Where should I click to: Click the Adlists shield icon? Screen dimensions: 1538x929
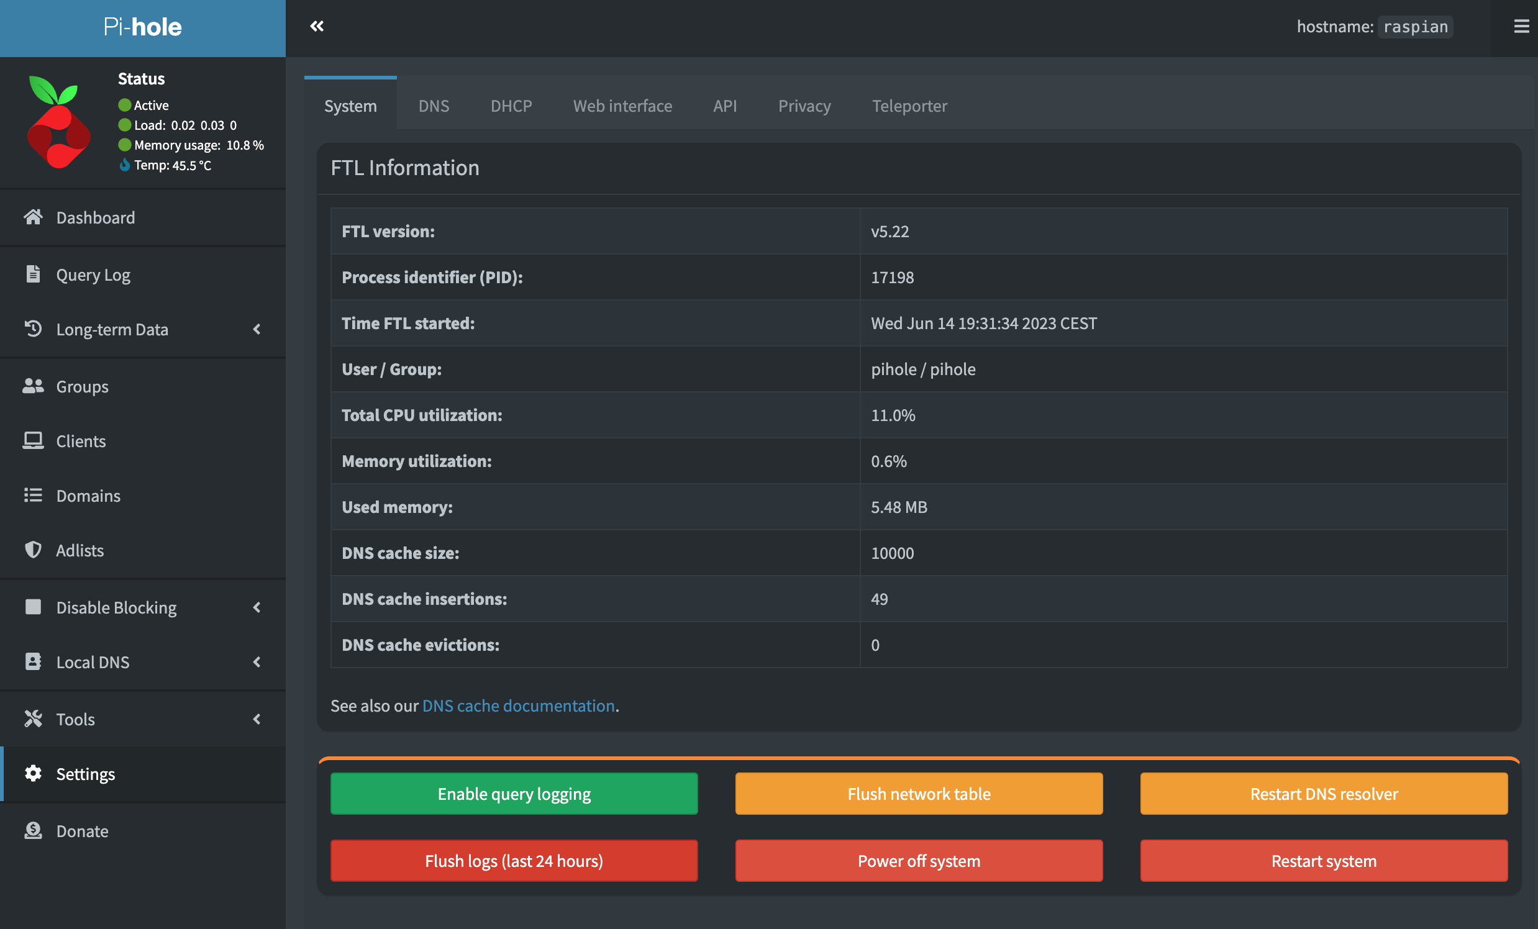click(33, 550)
